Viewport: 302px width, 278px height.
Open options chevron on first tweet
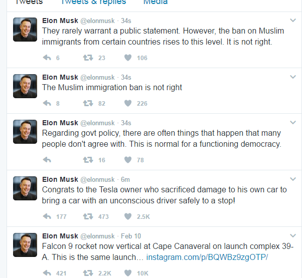tap(293, 20)
